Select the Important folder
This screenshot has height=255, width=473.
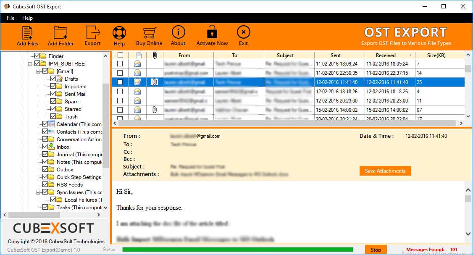76,86
